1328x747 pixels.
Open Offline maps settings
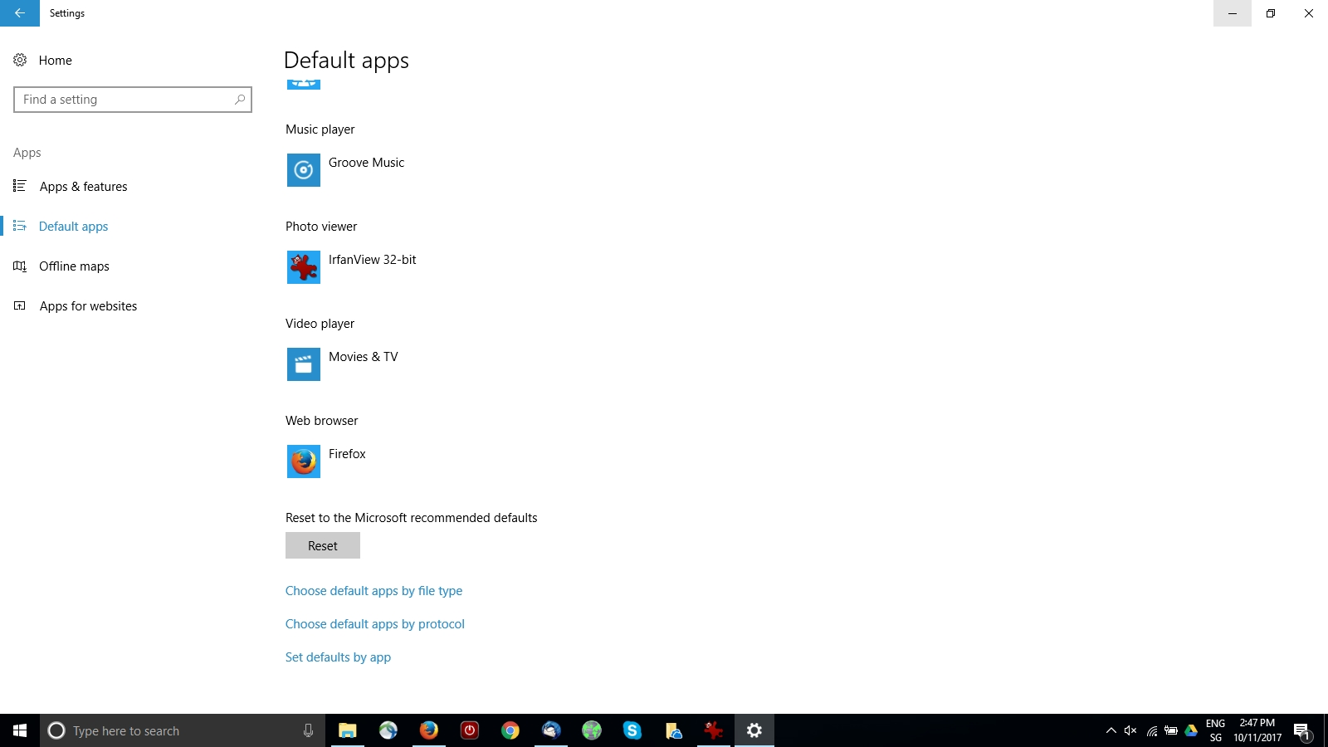(x=61, y=266)
